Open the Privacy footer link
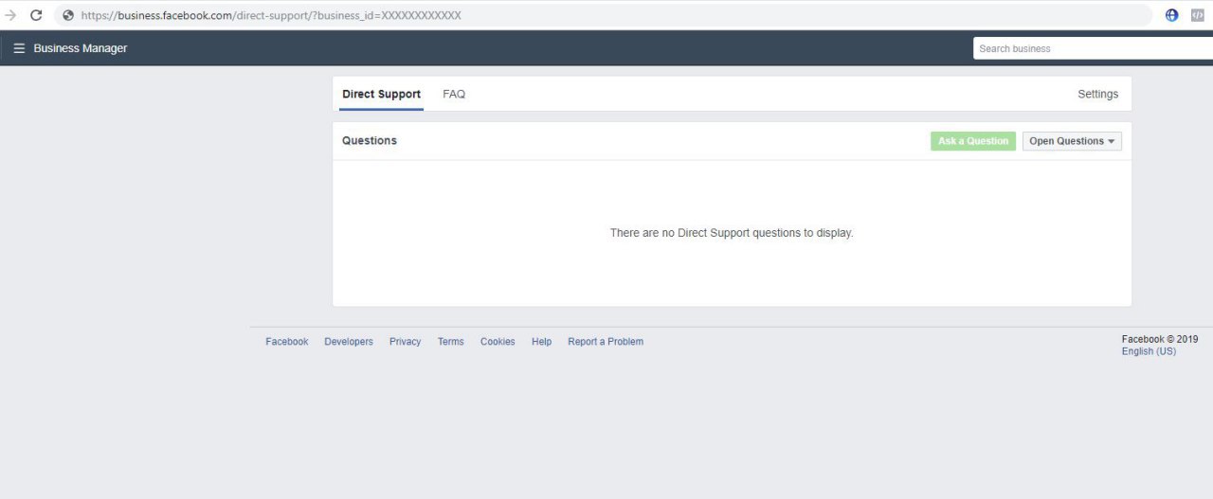The height and width of the screenshot is (499, 1213). [x=405, y=342]
